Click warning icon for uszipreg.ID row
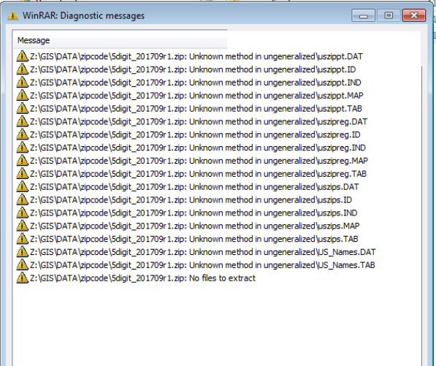The width and height of the screenshot is (436, 366). [x=22, y=134]
